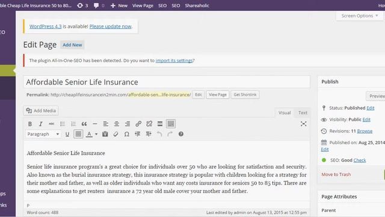Insert a horizontal line
The height and width of the screenshot is (217, 385).
pyautogui.click(x=95, y=124)
